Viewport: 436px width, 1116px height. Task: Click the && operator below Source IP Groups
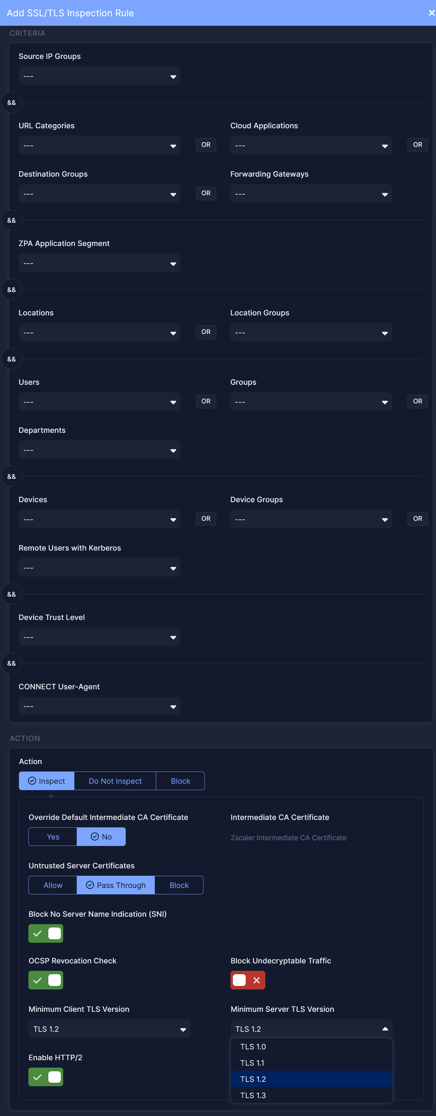(x=12, y=103)
